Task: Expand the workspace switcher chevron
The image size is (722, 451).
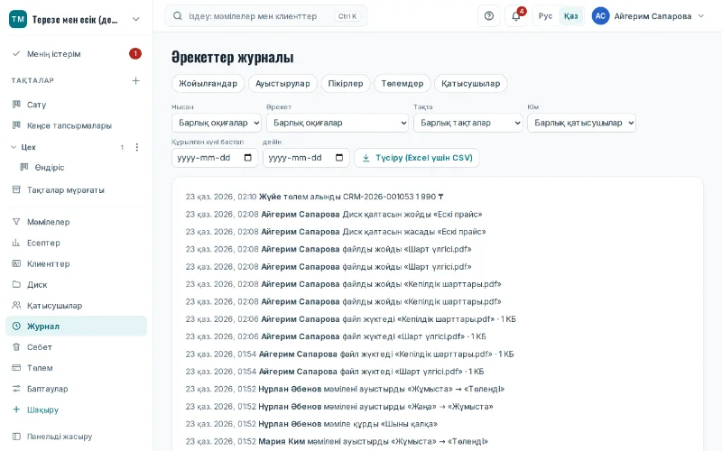Action: (x=136, y=19)
